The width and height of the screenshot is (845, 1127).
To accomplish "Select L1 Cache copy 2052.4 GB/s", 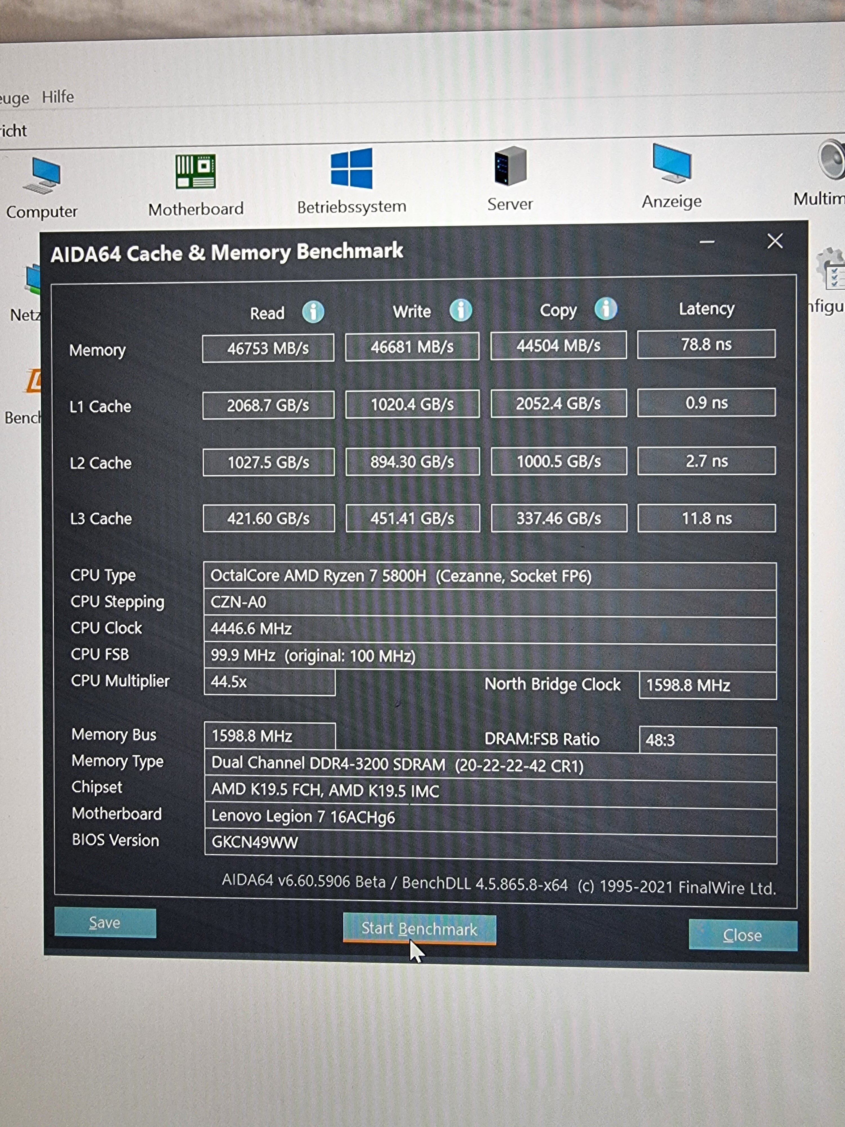I will pyautogui.click(x=559, y=403).
